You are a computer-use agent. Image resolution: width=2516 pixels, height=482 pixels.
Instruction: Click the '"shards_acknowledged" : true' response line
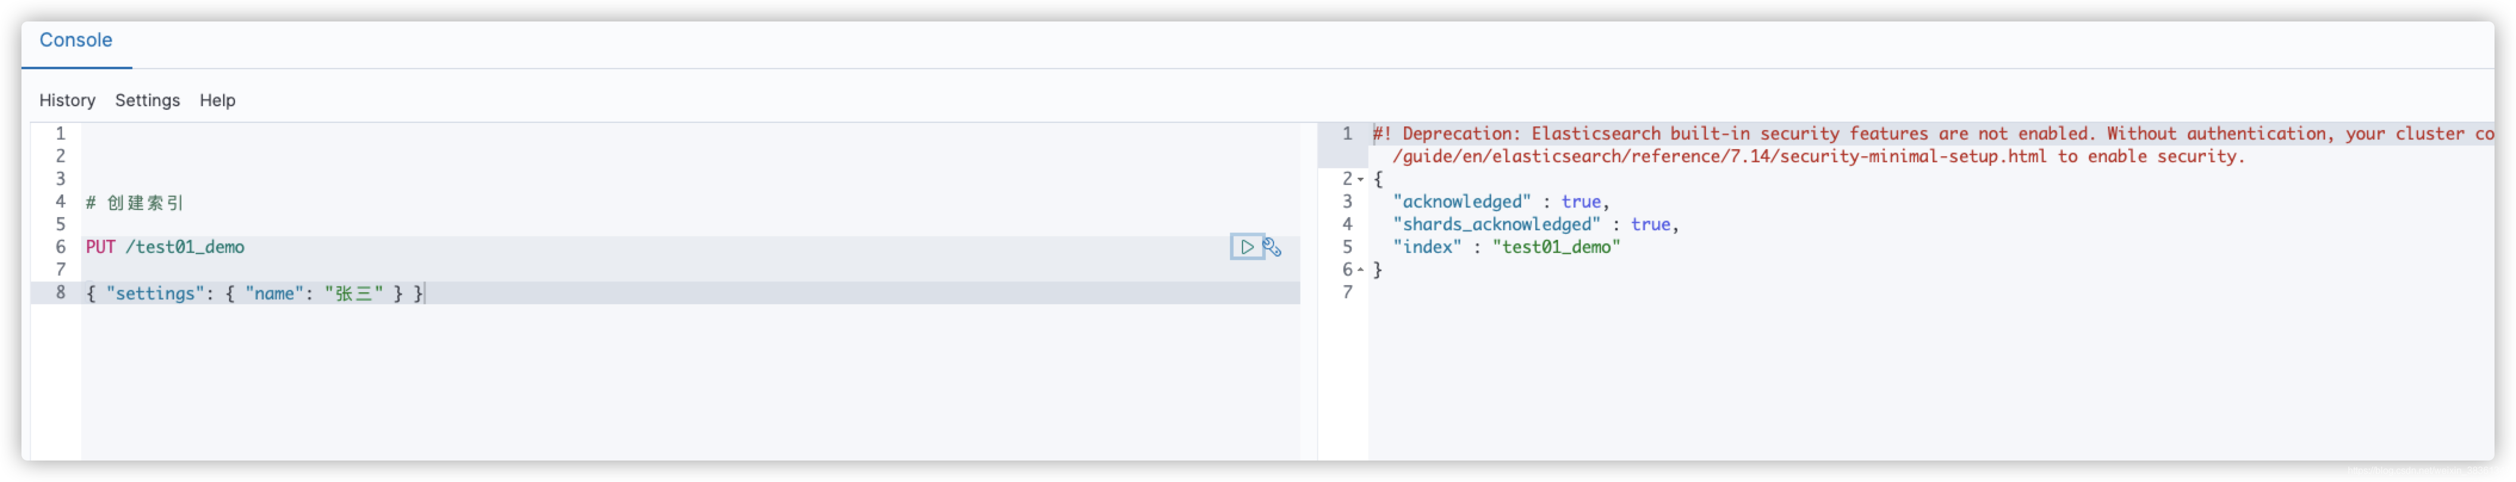(x=1535, y=225)
